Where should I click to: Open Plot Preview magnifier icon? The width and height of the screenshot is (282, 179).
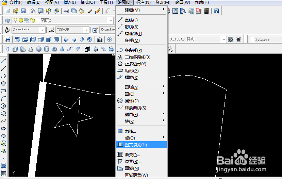(x=41, y=11)
